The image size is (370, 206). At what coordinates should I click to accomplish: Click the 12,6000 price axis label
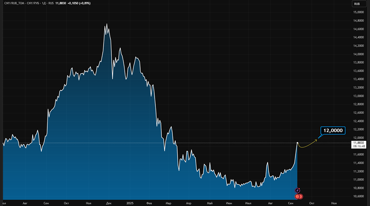click(359, 113)
